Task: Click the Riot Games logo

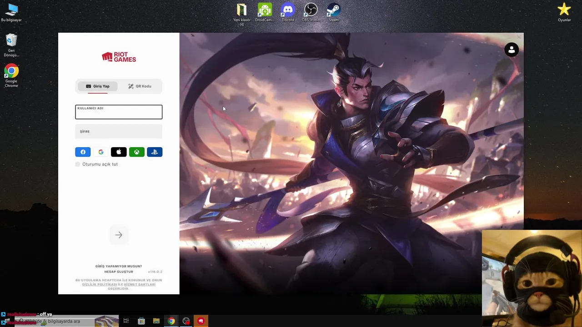Action: (x=119, y=57)
